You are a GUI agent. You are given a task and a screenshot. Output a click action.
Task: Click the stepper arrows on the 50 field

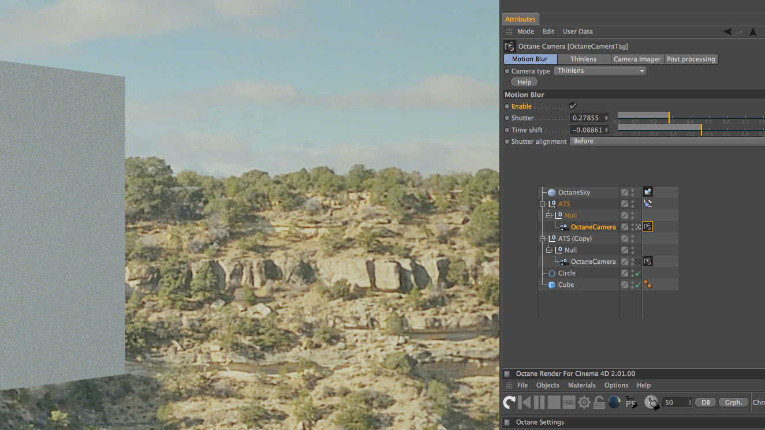click(689, 402)
